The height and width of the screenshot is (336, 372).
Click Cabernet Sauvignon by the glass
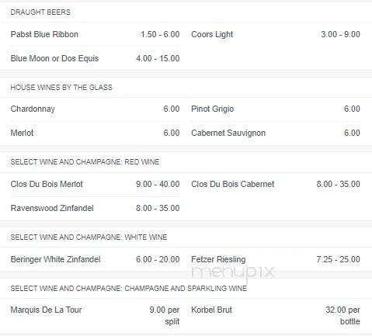tap(228, 133)
